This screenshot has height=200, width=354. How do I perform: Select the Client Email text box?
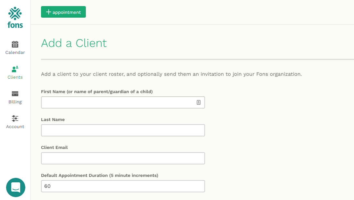(x=123, y=158)
